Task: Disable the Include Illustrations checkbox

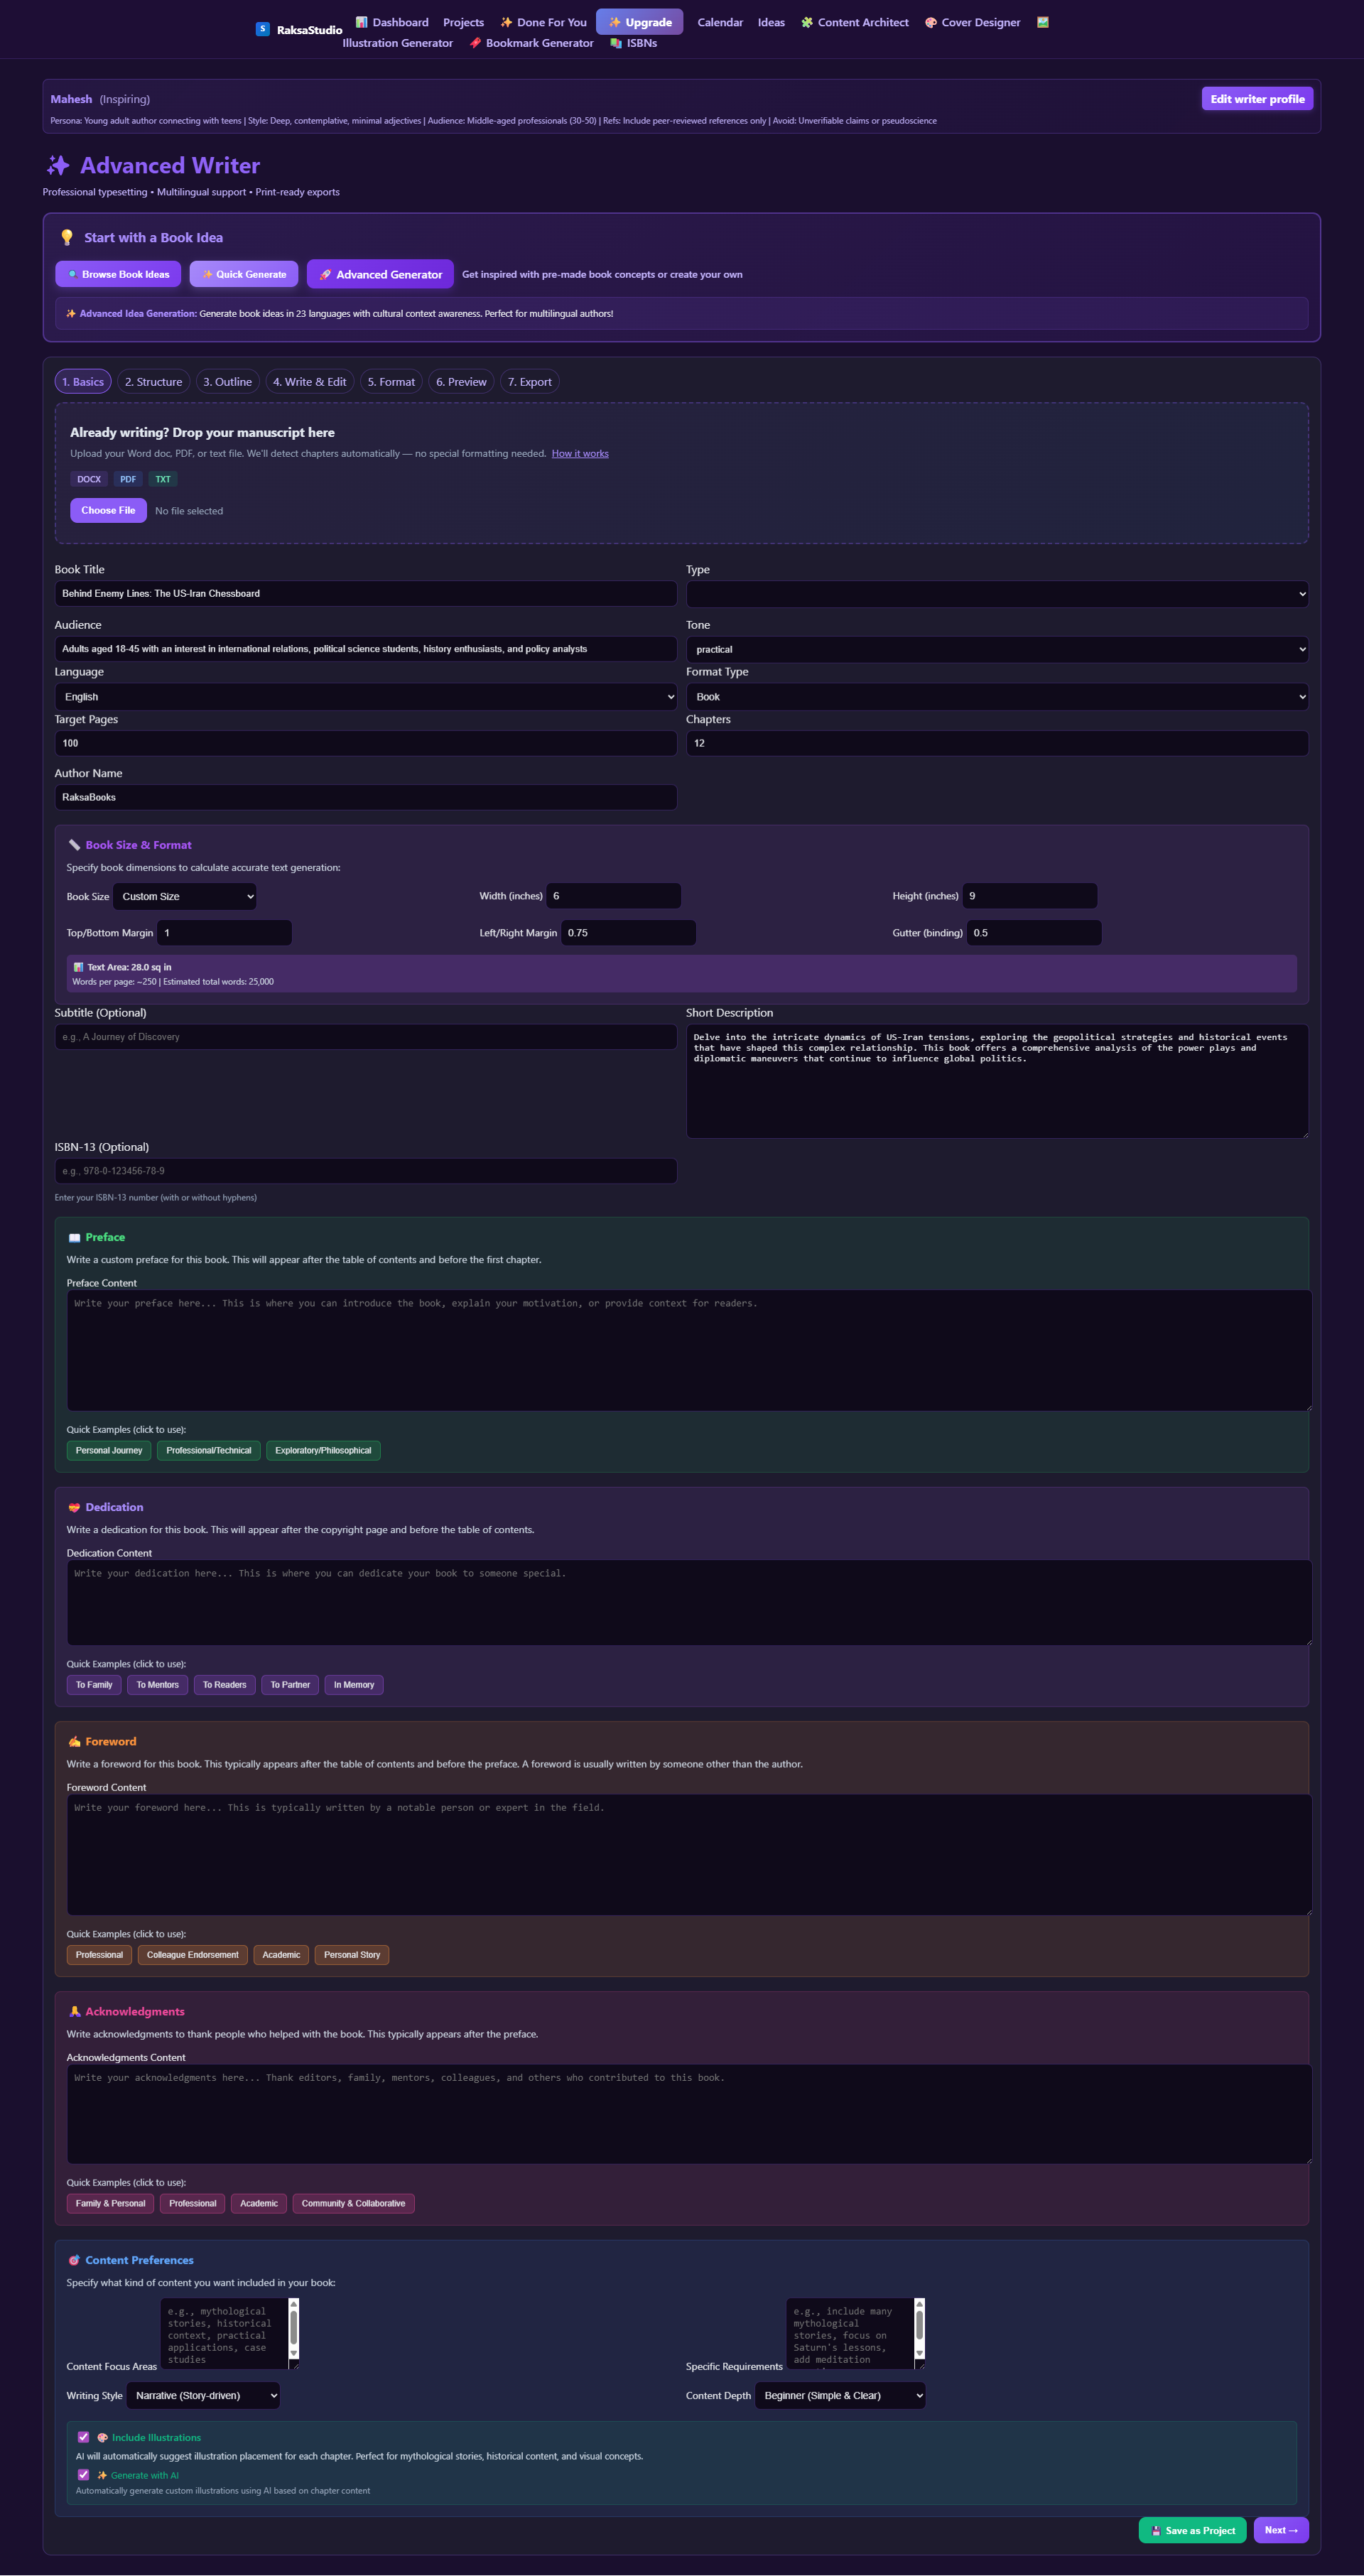Action: click(x=84, y=2437)
